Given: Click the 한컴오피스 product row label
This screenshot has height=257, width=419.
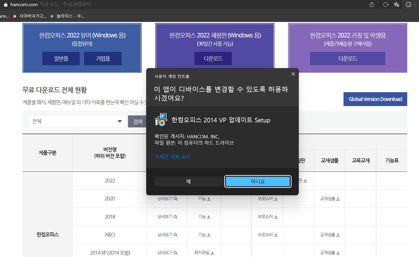Looking at the screenshot, I should (47, 235).
